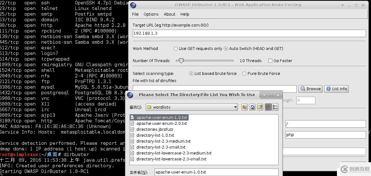Click the 10 Threads label
The width and height of the screenshot is (371, 176).
[x=250, y=61]
